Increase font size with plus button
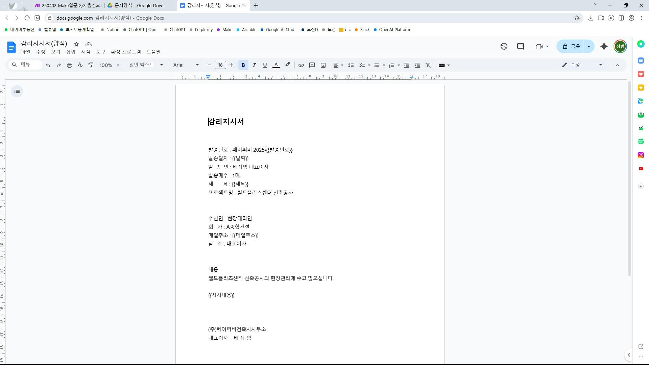Viewport: 649px width, 365px height. [x=231, y=65]
